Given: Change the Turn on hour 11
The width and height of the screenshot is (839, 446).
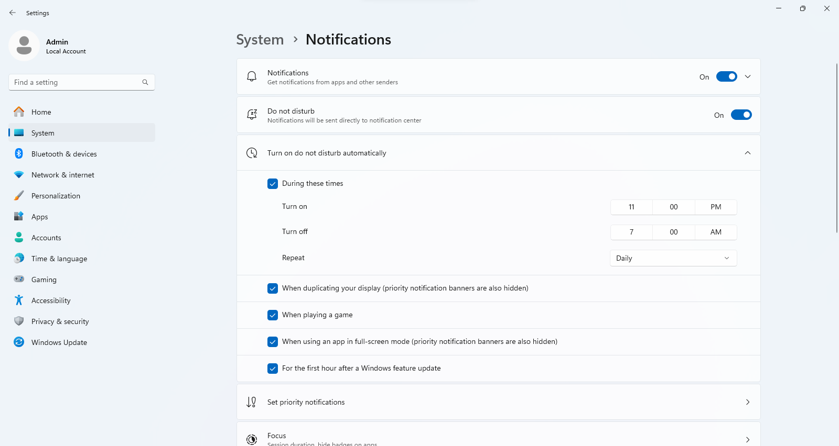Looking at the screenshot, I should (x=631, y=207).
